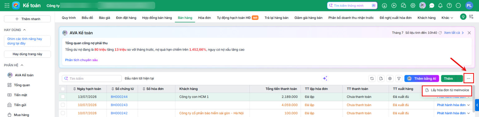Open the Tự động hạch toán HĐ tab
Viewport: 479px width, 117px height.
point(237,18)
